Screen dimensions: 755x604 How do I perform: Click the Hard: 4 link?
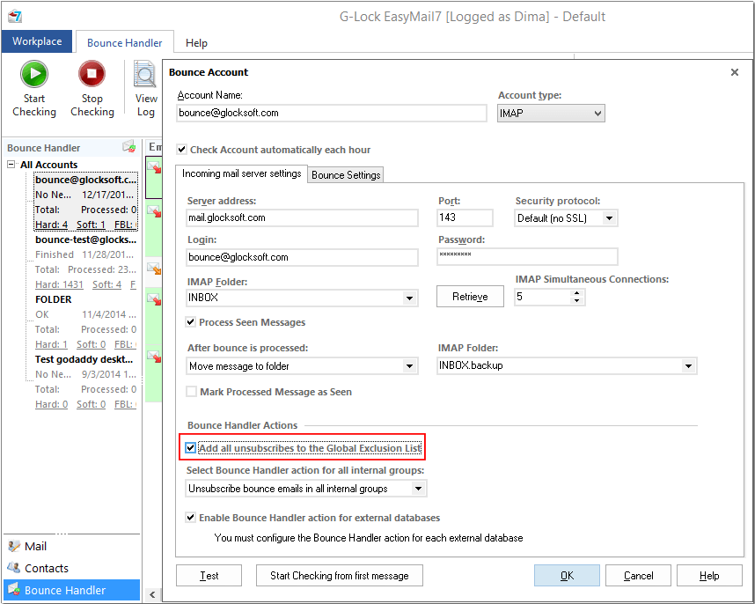(x=52, y=225)
